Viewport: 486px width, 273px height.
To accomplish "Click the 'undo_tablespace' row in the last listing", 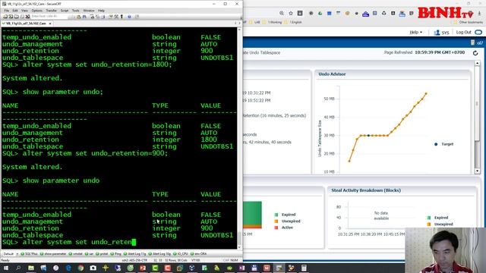I will coord(118,235).
